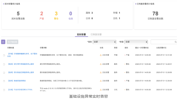Select checkbox for 数据库服务降级 alert
Screen dimensions: 179x99
point(4,81)
